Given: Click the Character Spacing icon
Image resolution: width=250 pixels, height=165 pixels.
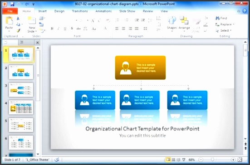Looking at the screenshot, I should point(85,29).
